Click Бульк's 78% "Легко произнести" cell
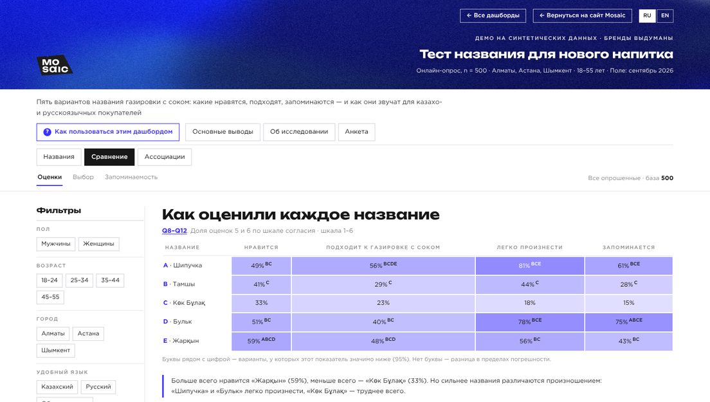The image size is (710, 402). point(530,322)
